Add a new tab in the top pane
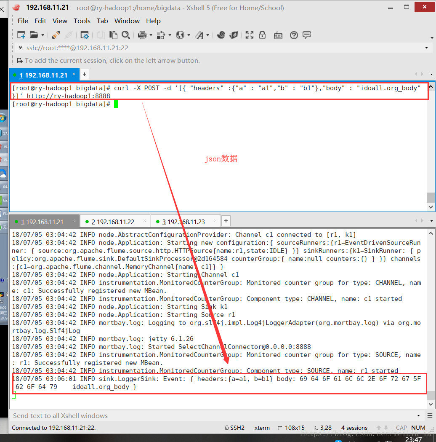The width and height of the screenshot is (436, 442). pos(85,75)
